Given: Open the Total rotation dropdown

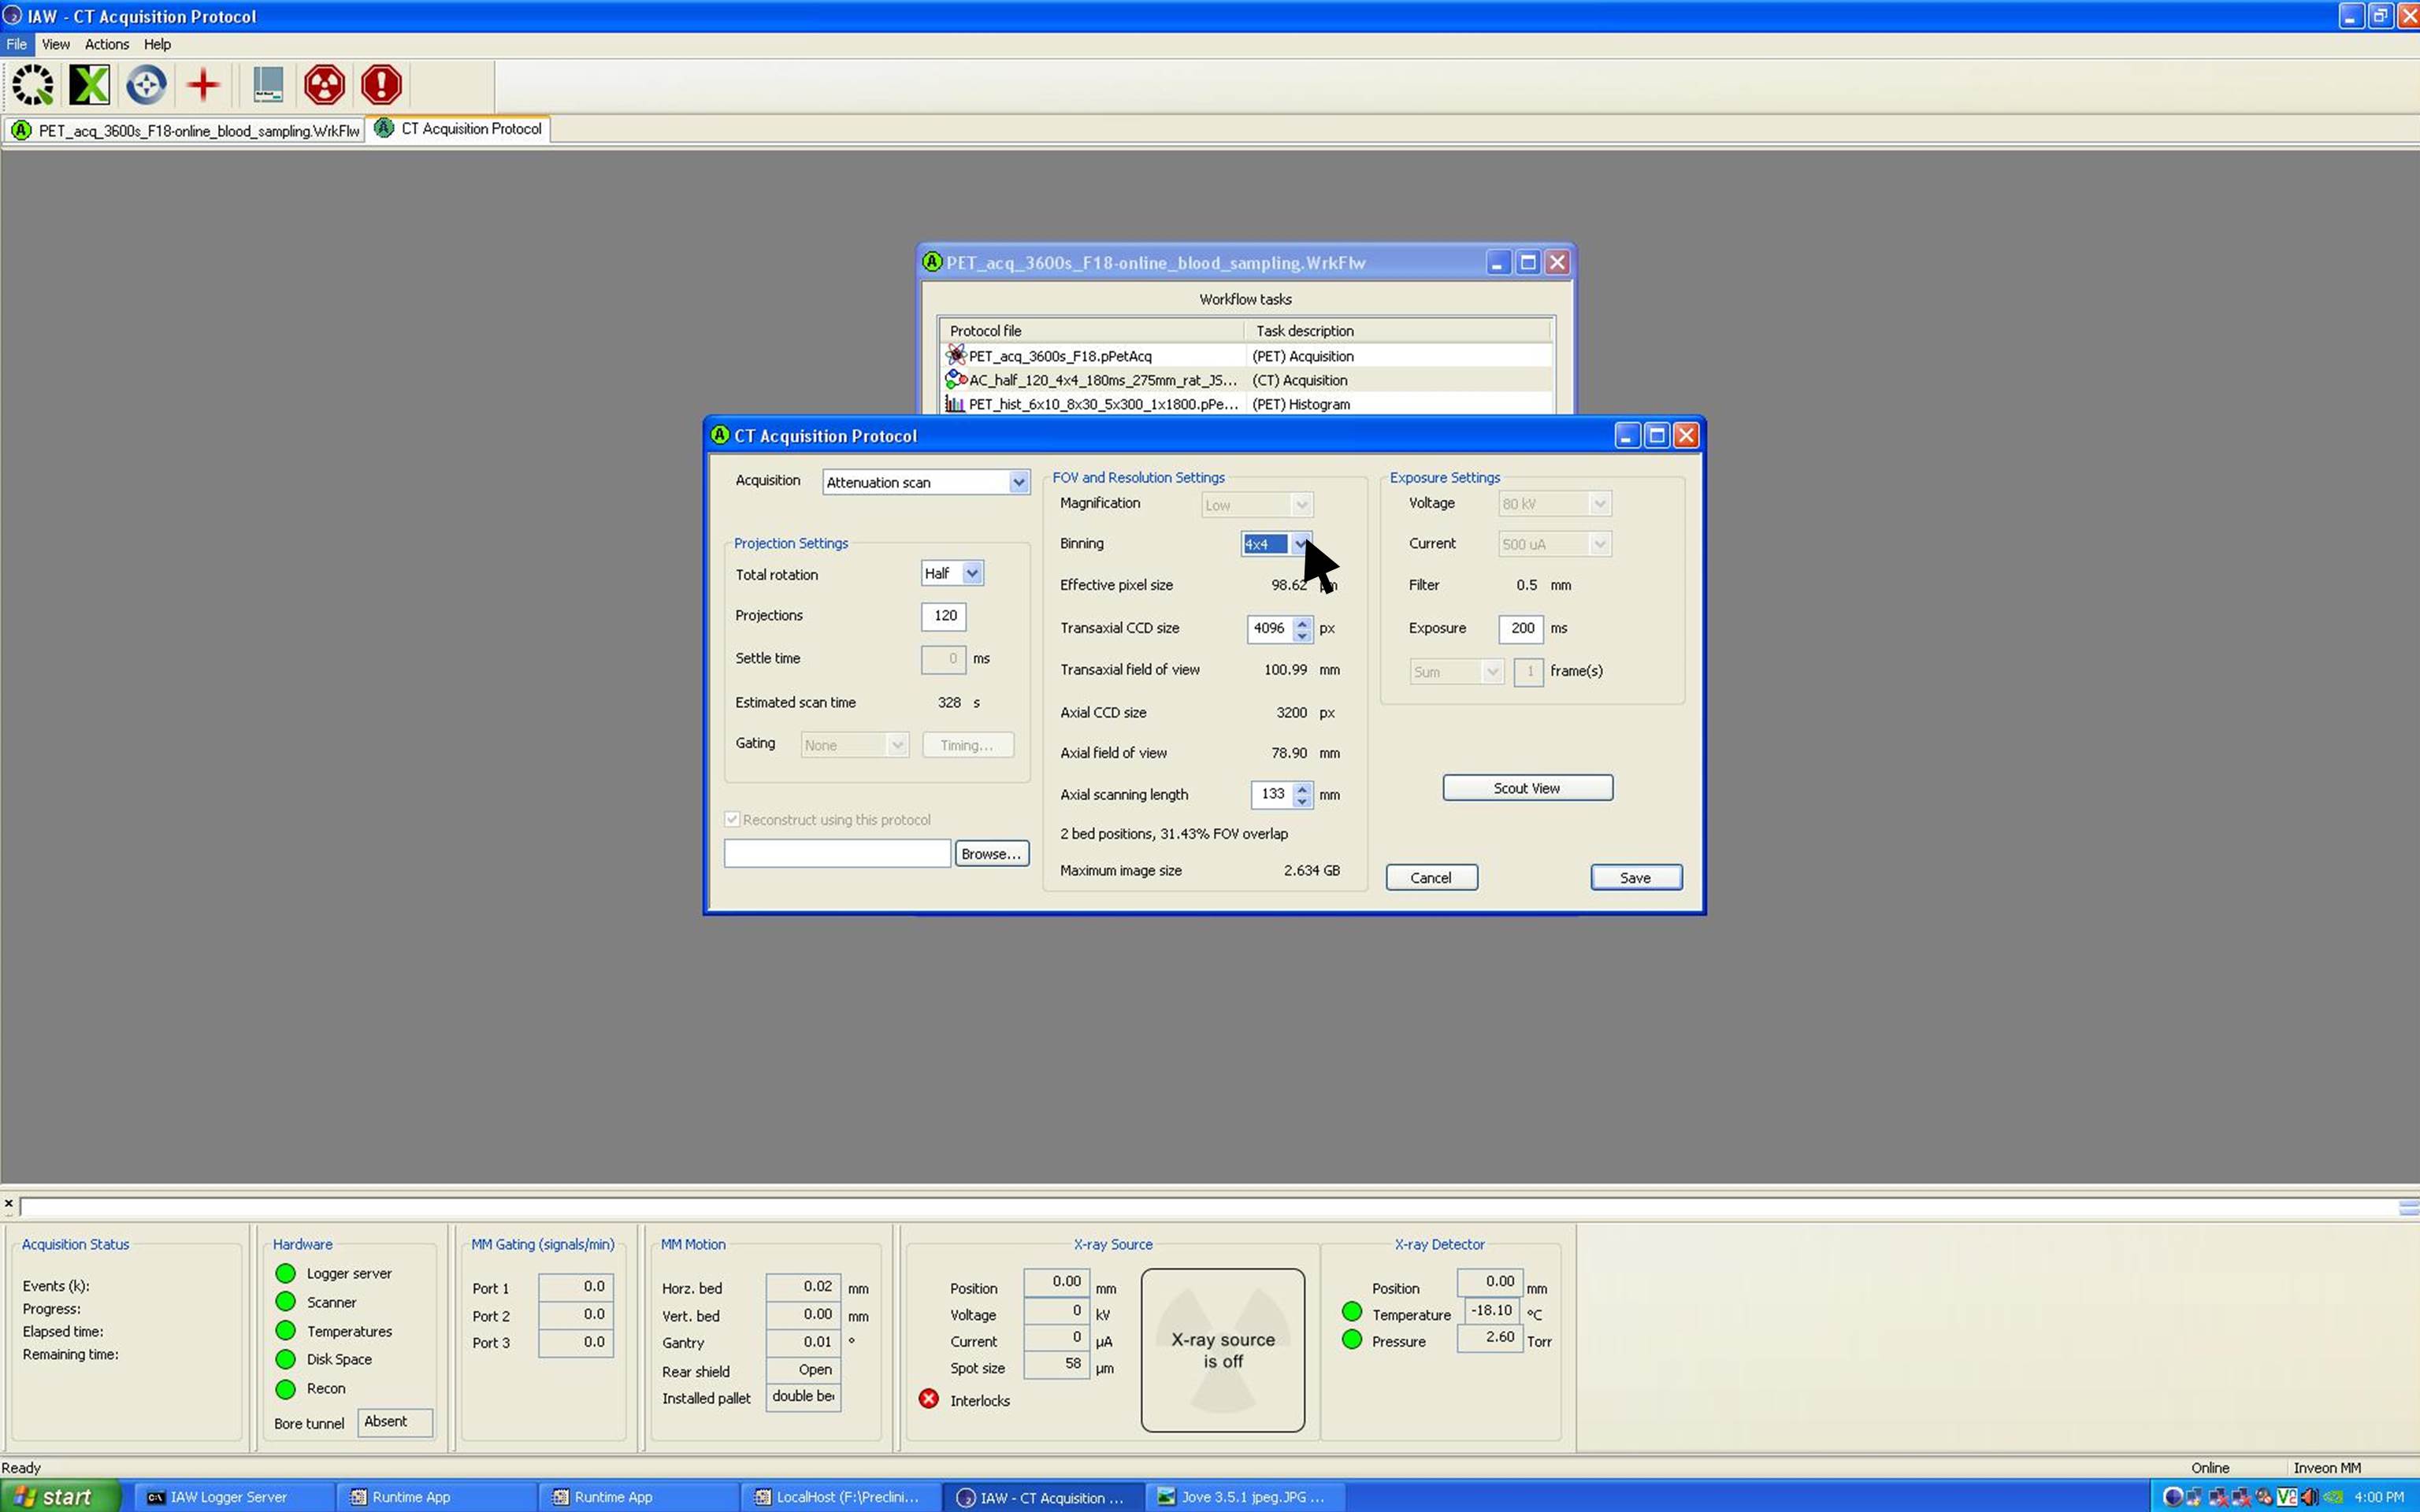Looking at the screenshot, I should [x=972, y=573].
